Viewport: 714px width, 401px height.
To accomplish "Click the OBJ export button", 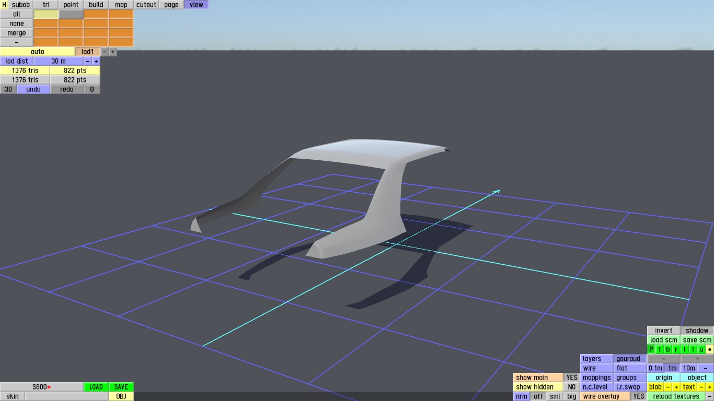I will (121, 396).
